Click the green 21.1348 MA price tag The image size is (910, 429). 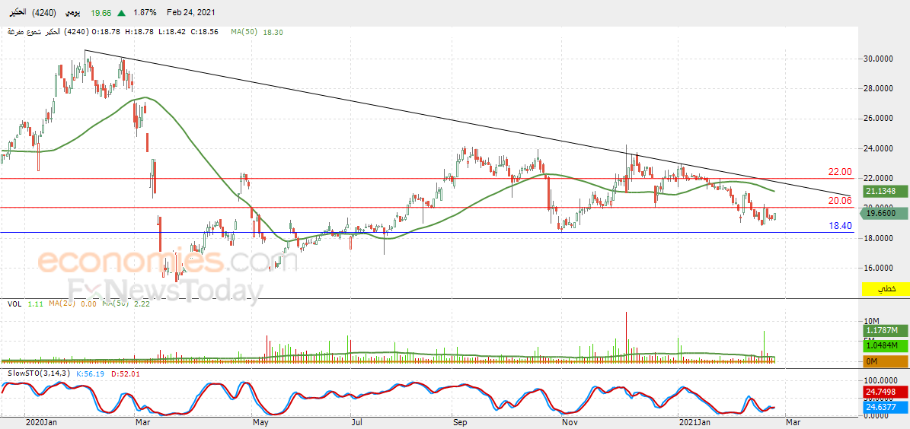pyautogui.click(x=884, y=191)
